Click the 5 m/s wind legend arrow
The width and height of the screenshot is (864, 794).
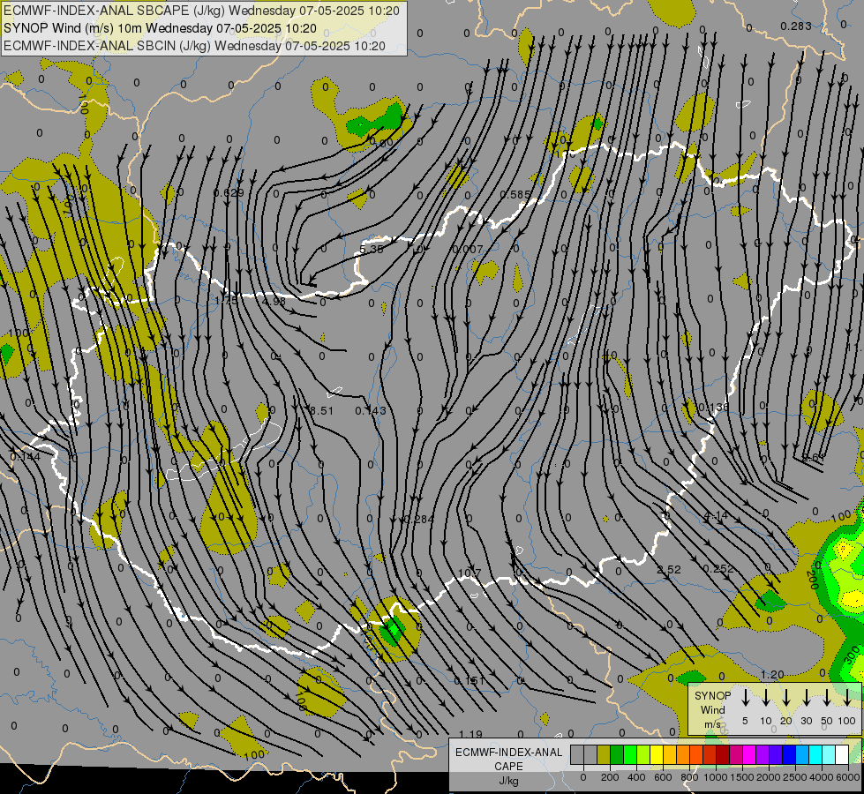pyautogui.click(x=745, y=697)
